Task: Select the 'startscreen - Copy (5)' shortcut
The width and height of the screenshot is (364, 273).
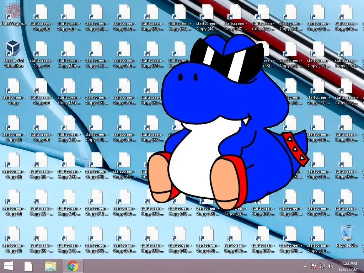Action: (14, 240)
